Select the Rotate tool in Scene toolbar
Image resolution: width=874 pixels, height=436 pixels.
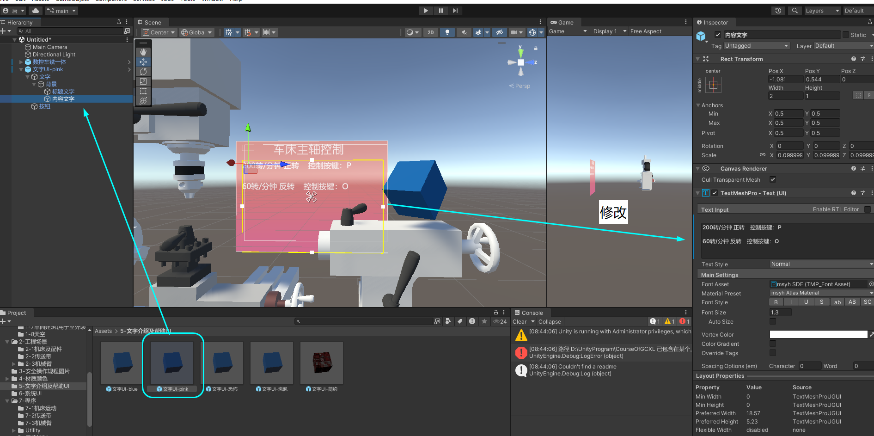(x=143, y=72)
